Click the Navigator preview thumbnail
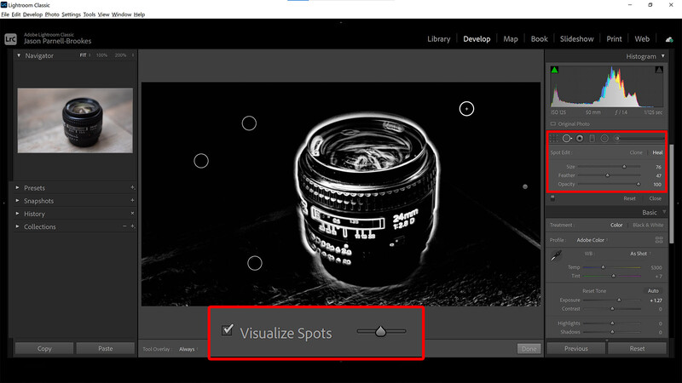The height and width of the screenshot is (383, 682). 75,120
